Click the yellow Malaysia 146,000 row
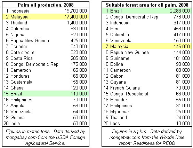 pos(147,46)
